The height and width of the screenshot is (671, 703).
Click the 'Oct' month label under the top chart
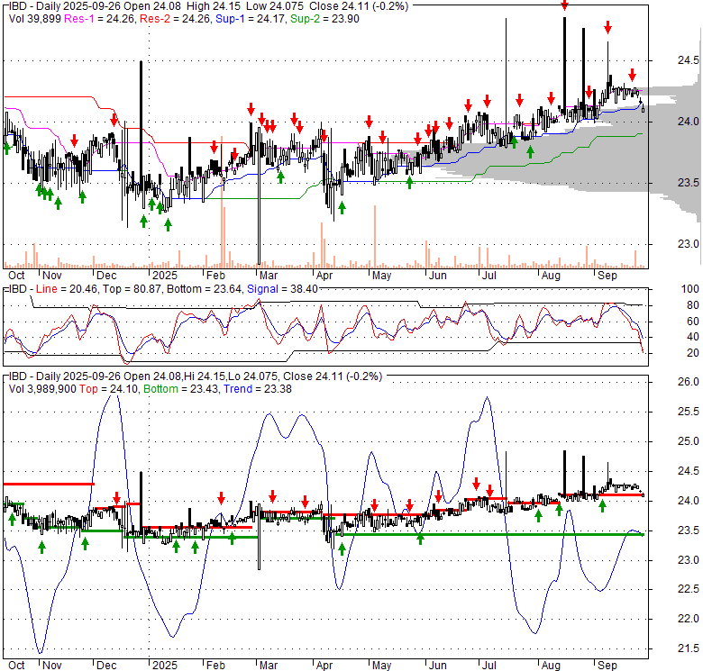[16, 276]
